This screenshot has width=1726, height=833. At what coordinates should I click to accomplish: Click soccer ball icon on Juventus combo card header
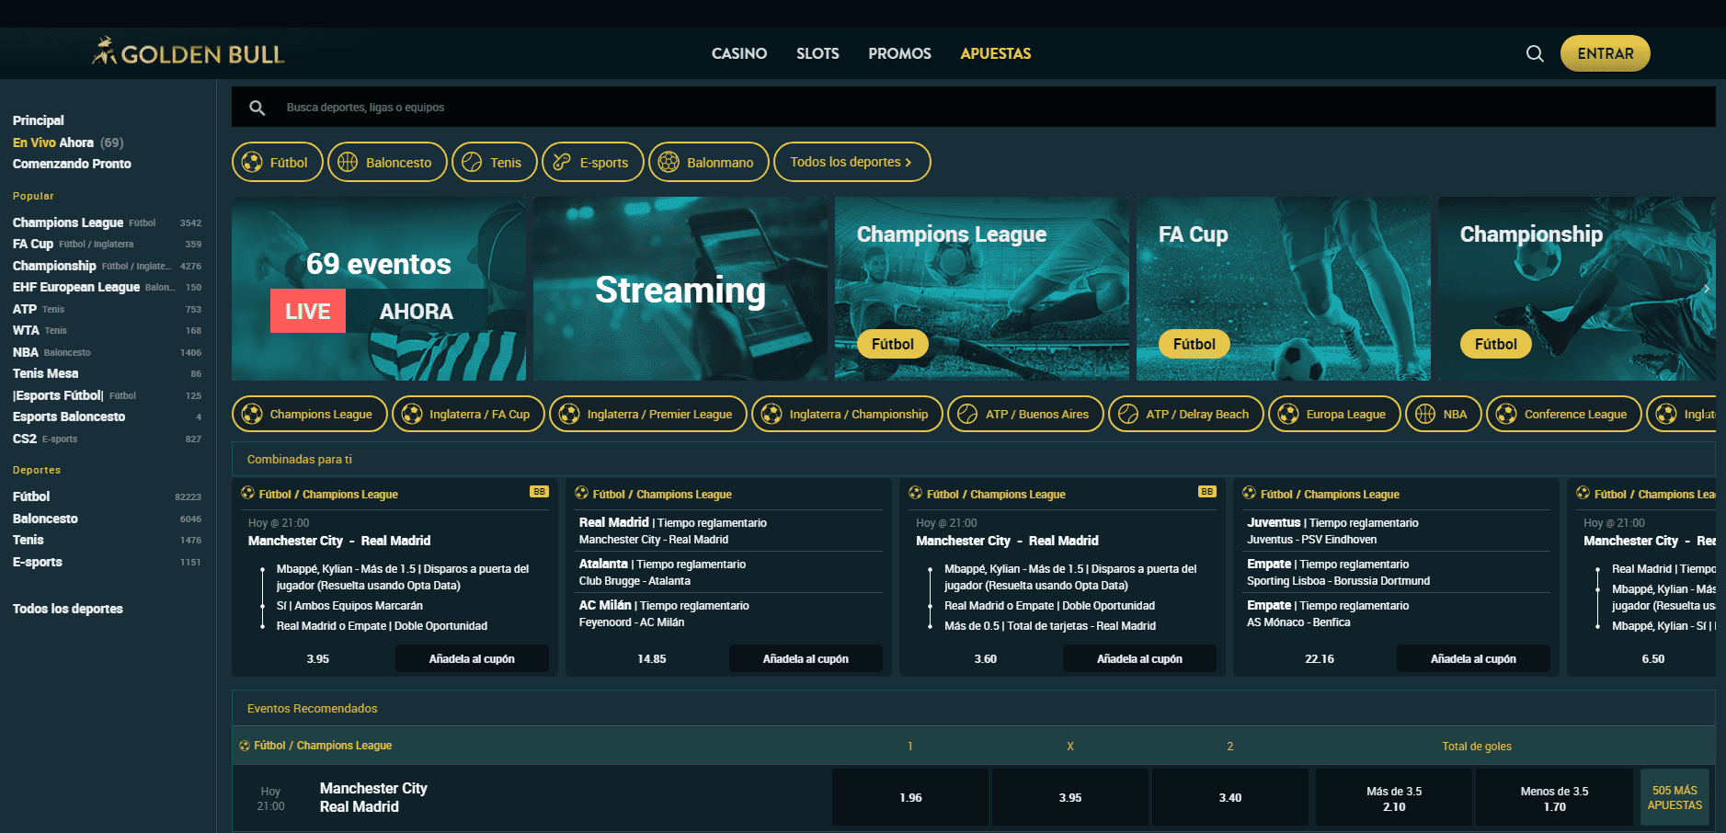[x=1249, y=493]
